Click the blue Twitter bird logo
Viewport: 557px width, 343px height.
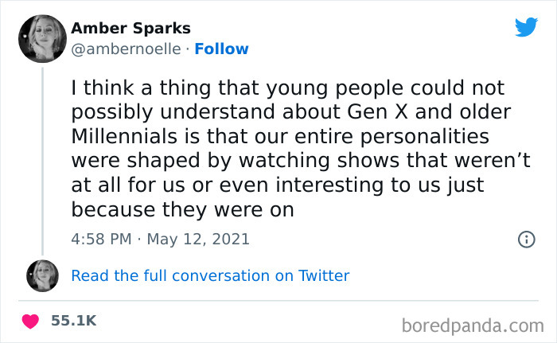(x=526, y=27)
